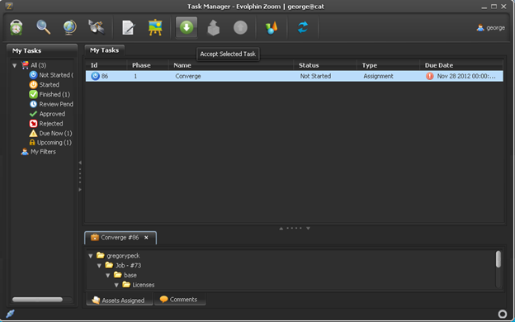Close the Converge #86 tab
Image resolution: width=515 pixels, height=322 pixels.
146,238
